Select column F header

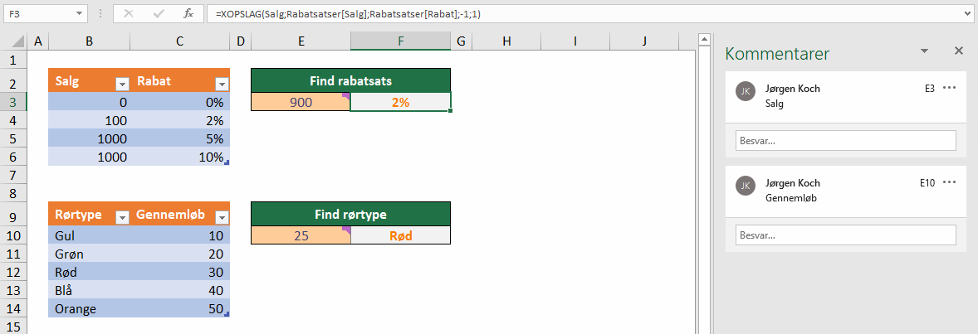click(x=400, y=41)
